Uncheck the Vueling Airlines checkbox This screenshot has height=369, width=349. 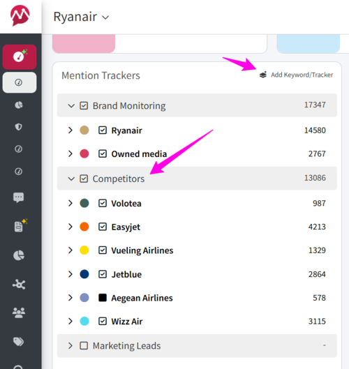pos(103,250)
